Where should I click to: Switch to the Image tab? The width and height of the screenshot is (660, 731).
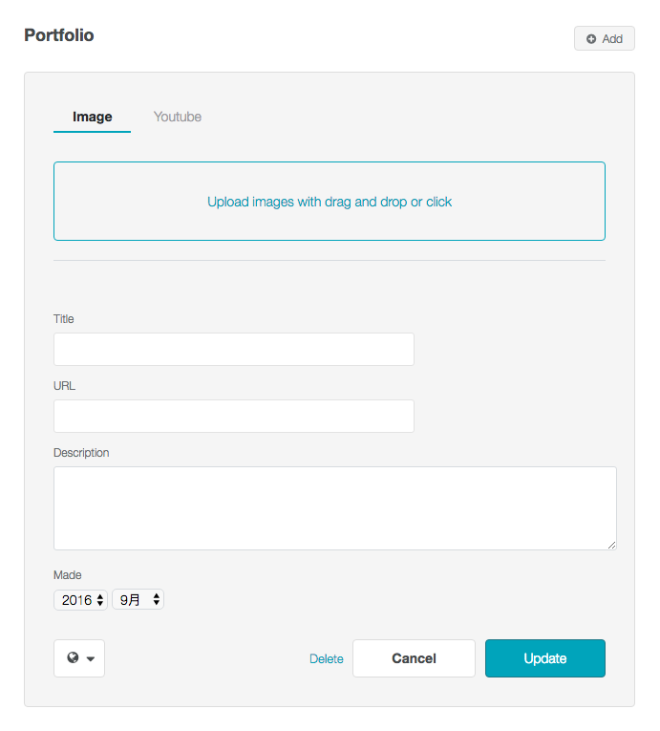[x=93, y=117]
